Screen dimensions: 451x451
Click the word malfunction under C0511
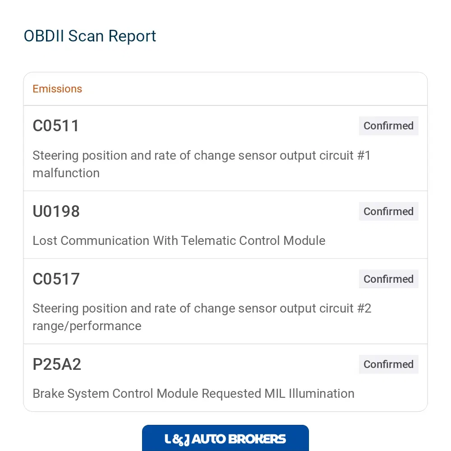pyautogui.click(x=66, y=173)
